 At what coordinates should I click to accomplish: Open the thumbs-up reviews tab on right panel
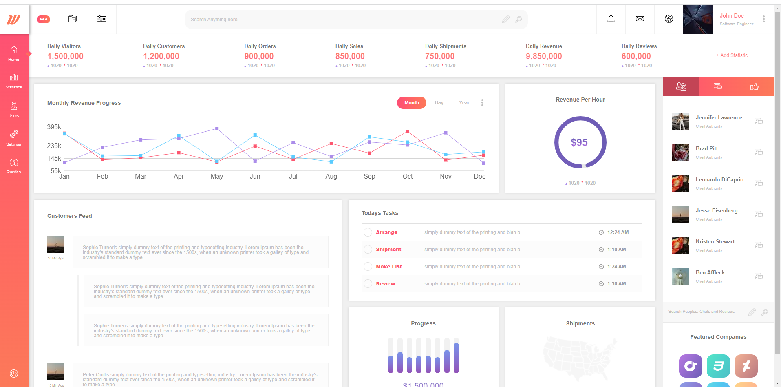[x=755, y=86]
